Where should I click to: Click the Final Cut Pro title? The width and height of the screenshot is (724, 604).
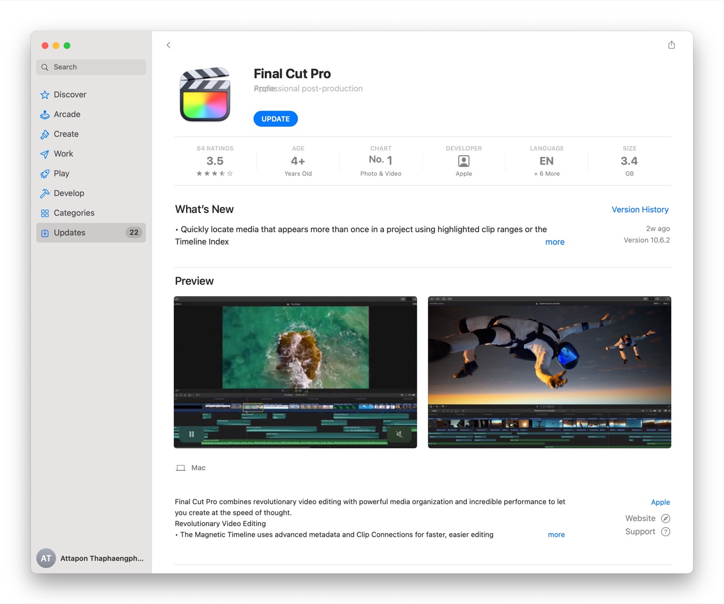[x=292, y=73]
